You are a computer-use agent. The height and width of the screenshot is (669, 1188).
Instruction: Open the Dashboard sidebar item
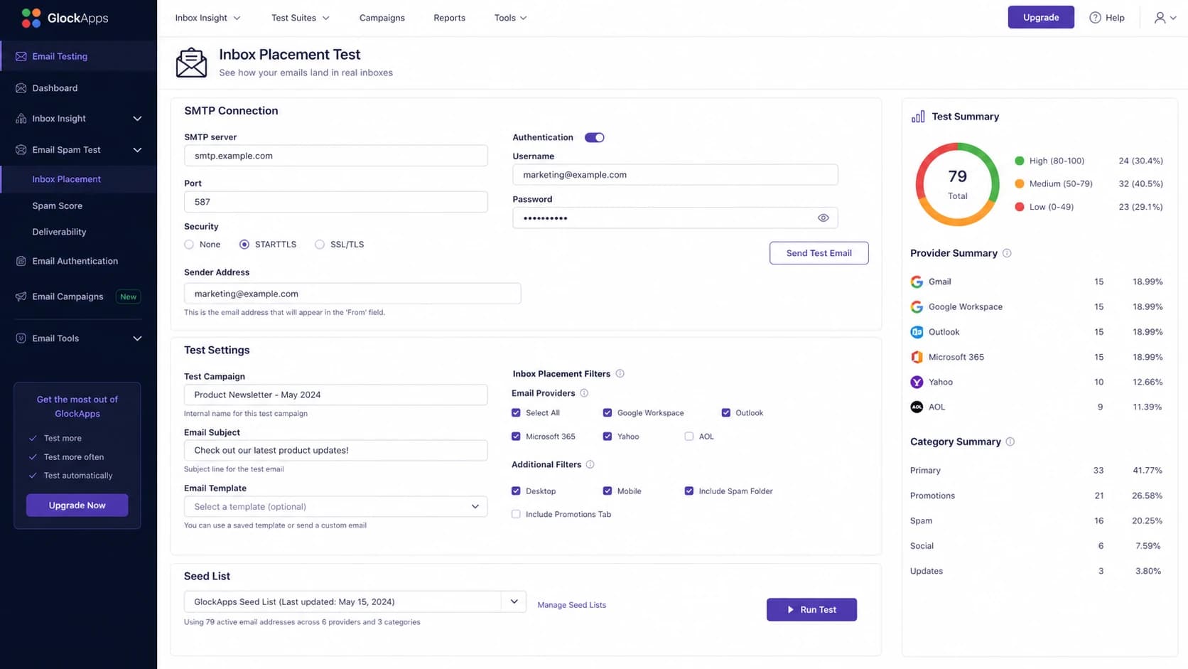coord(55,88)
